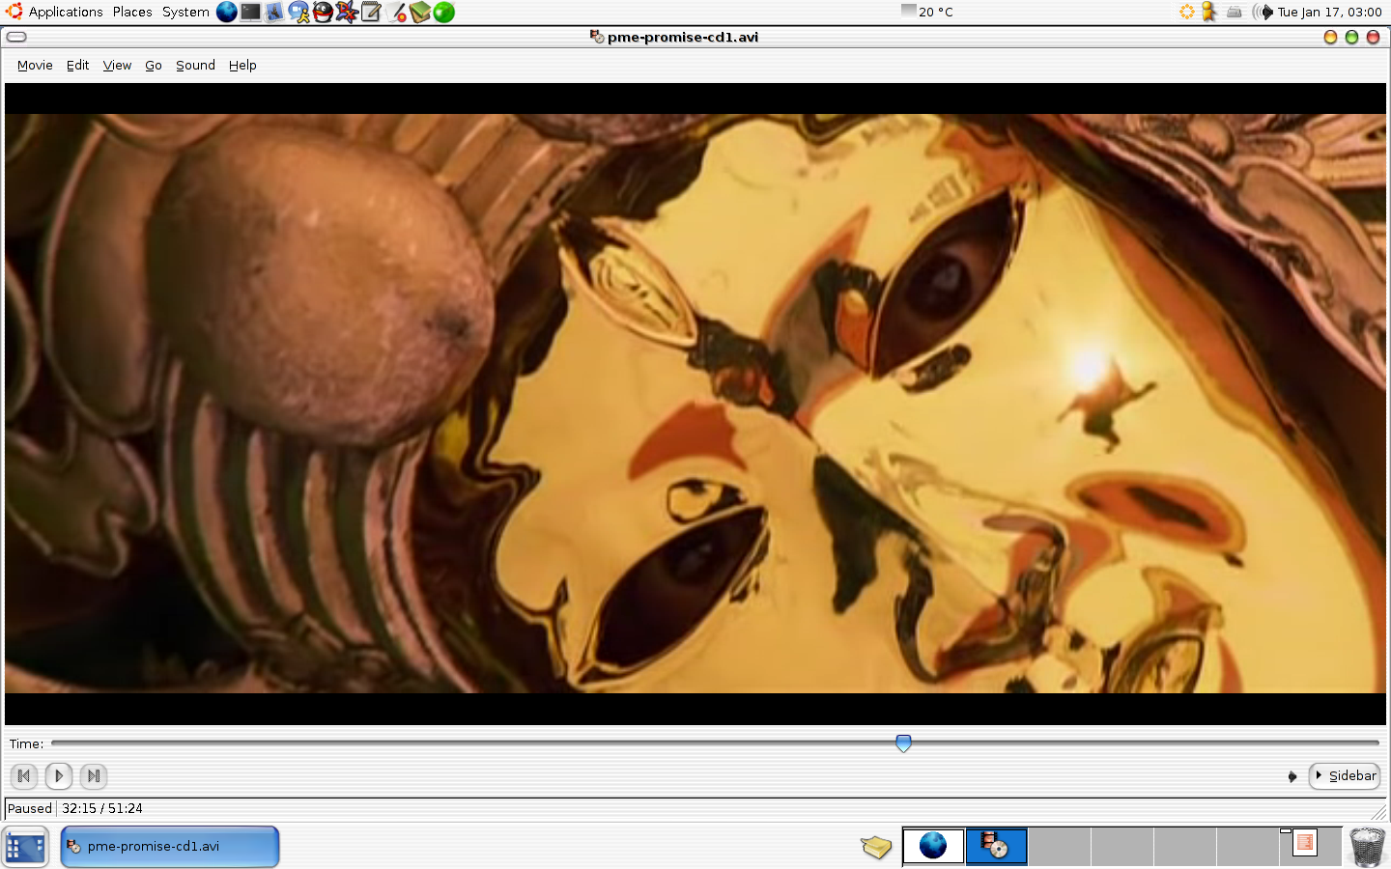Click the drawing pen launcher icon
Image resolution: width=1391 pixels, height=869 pixels.
pos(396,12)
